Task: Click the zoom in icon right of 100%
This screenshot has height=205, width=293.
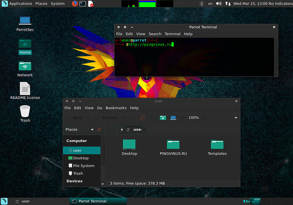Action: (x=205, y=118)
